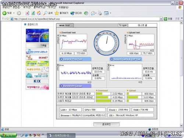Open the Potalsite banner link
The image size is (184, 138).
37,63
